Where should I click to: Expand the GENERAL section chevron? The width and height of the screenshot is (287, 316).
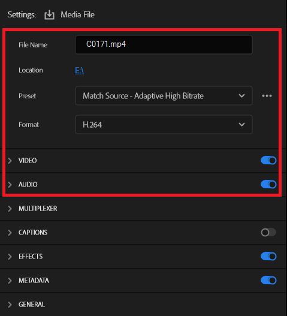click(x=10, y=305)
